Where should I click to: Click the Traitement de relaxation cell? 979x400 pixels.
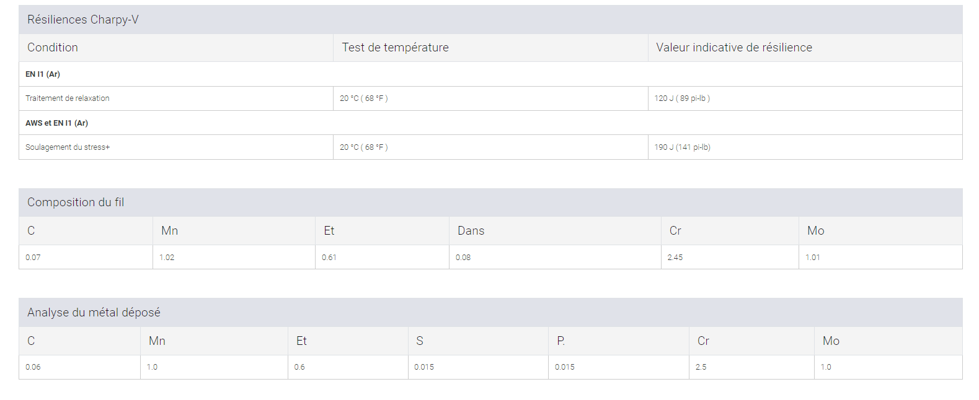coord(68,98)
